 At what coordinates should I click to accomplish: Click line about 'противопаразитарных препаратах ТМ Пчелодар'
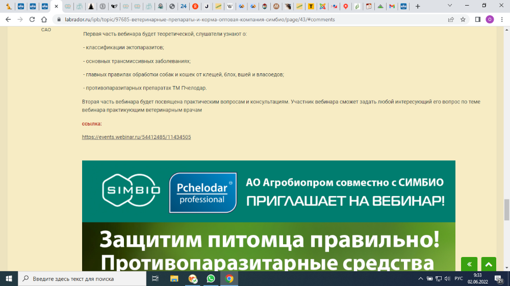(x=145, y=88)
